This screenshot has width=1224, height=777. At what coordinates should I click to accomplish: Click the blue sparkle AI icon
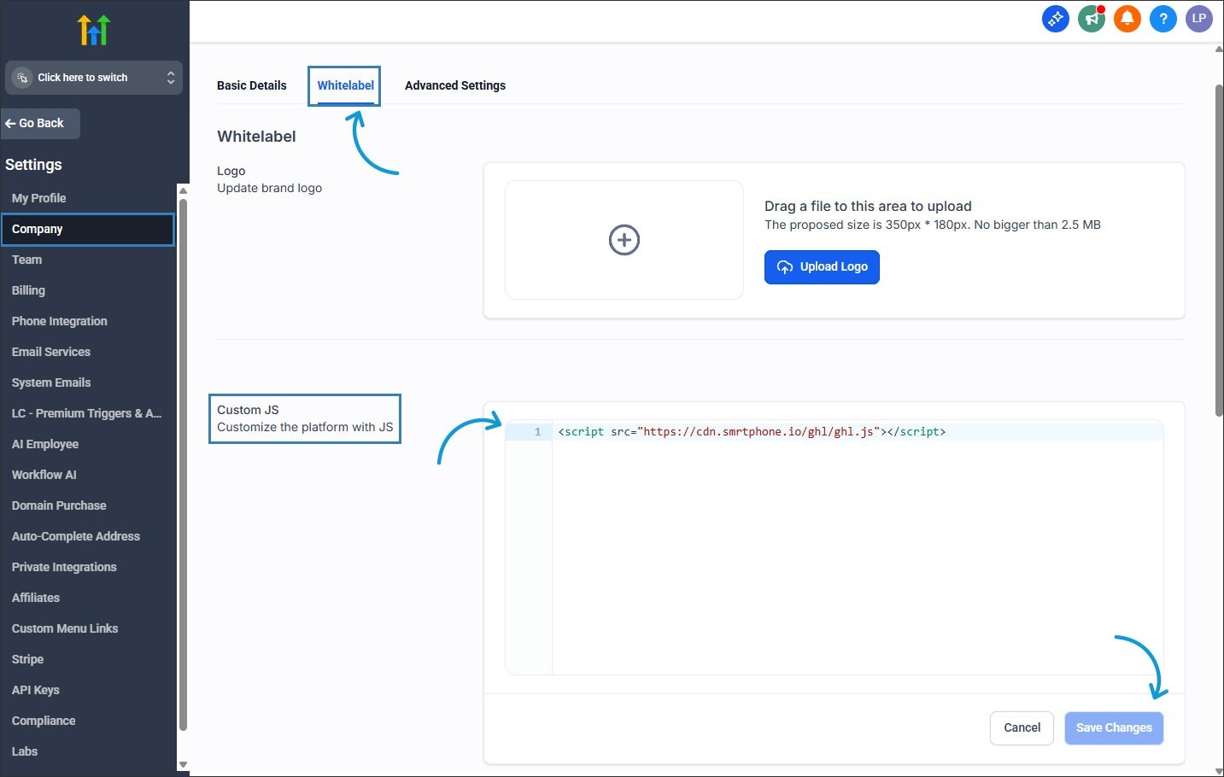(1056, 18)
